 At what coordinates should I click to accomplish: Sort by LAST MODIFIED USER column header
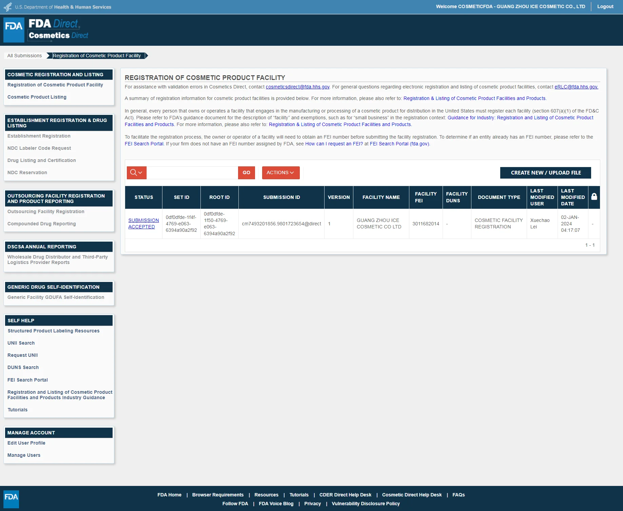point(542,197)
